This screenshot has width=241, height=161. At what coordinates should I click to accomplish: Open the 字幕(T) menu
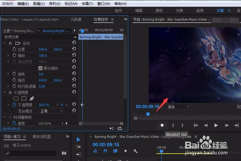click(x=87, y=4)
